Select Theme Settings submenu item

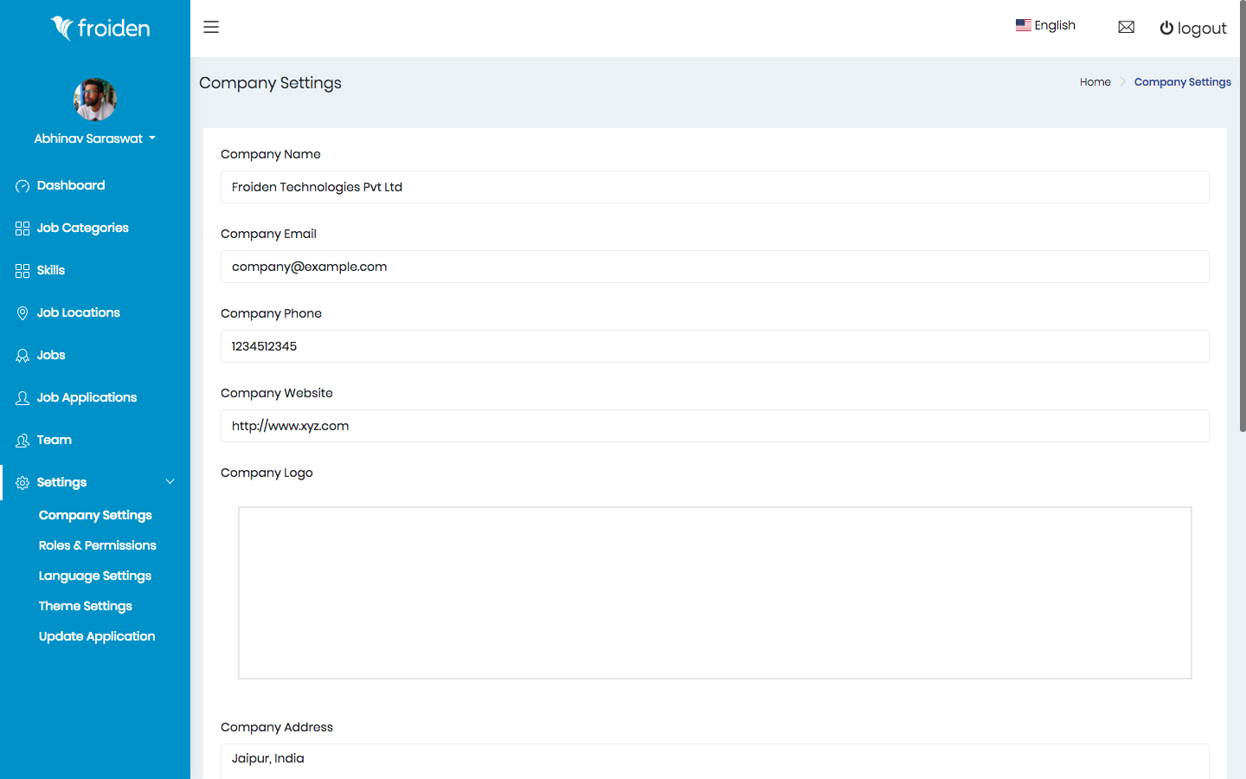[x=86, y=606]
